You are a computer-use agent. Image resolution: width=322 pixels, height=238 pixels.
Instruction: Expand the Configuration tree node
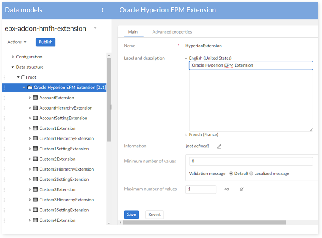coord(13,57)
